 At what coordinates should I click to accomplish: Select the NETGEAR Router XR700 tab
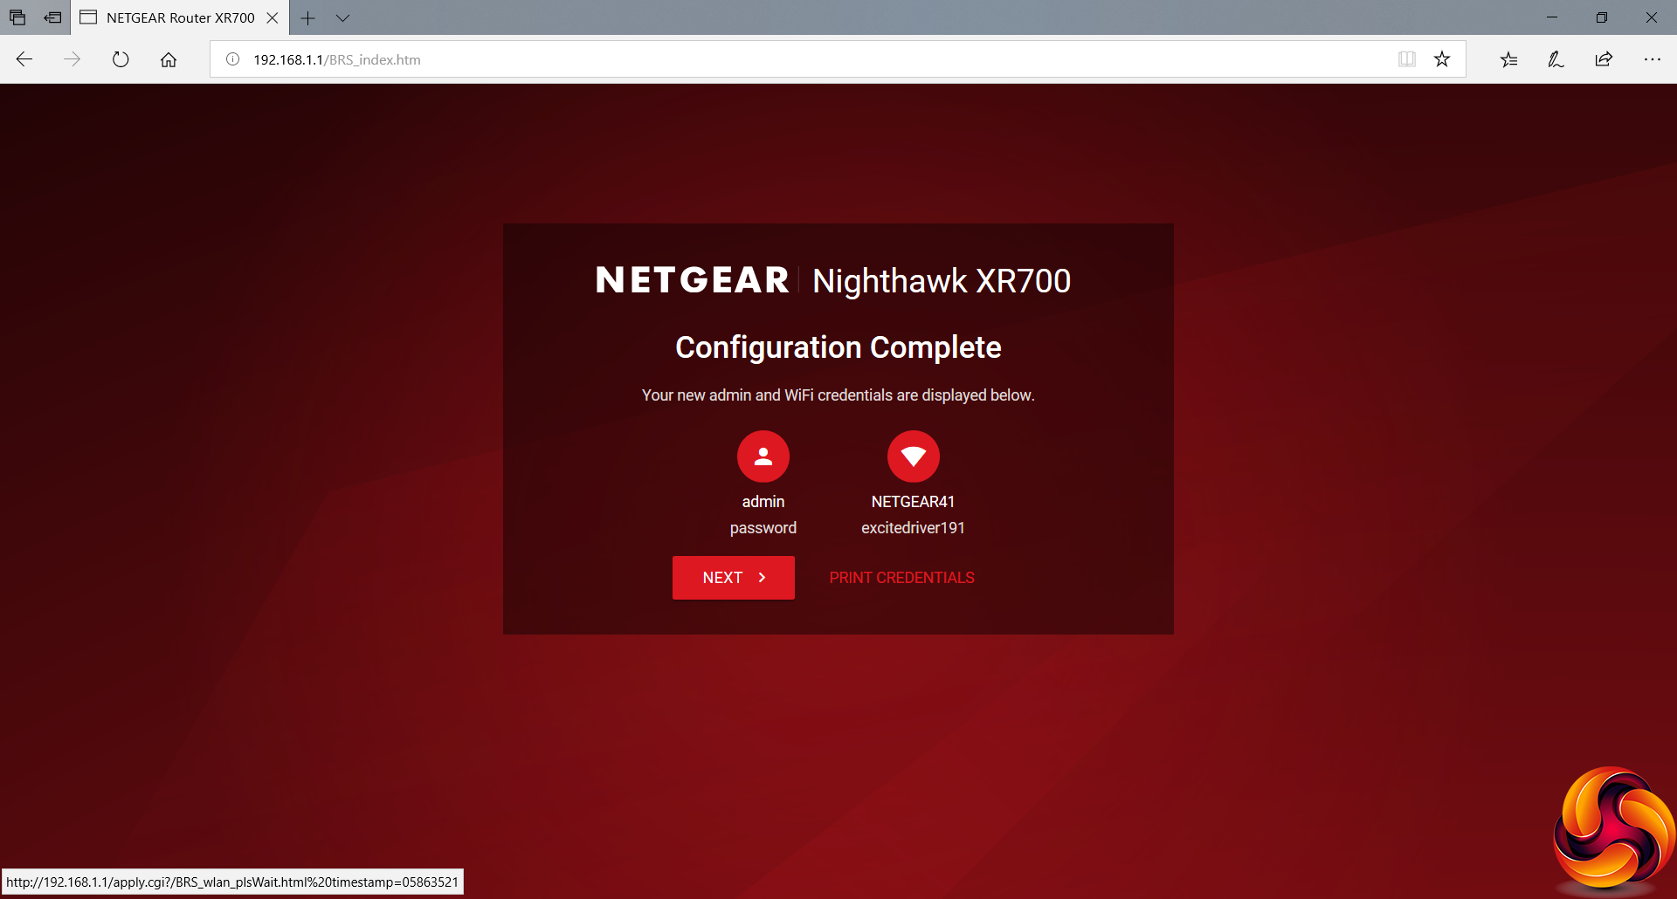[179, 17]
